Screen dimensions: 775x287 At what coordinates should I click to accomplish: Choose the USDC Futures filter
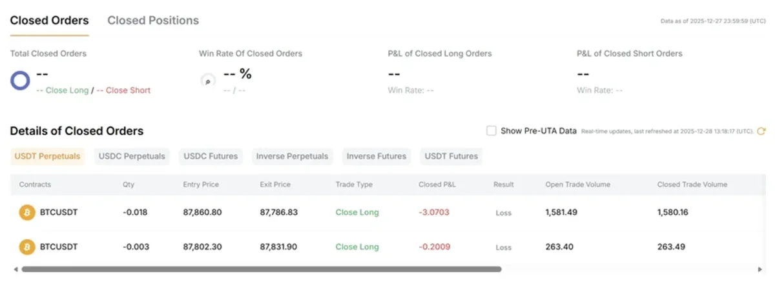click(211, 156)
